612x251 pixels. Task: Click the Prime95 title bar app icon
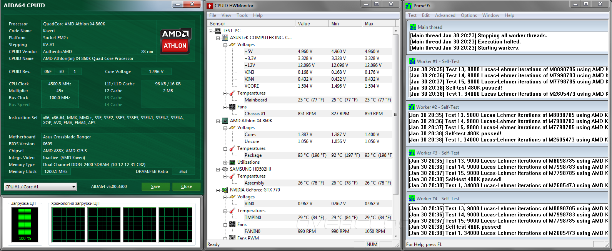click(x=409, y=5)
